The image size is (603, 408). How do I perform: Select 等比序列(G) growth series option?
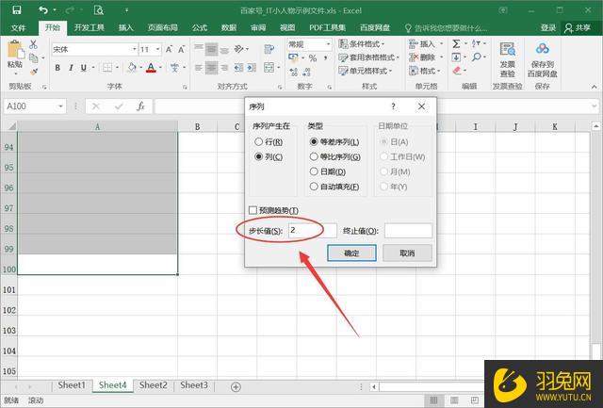pos(314,157)
